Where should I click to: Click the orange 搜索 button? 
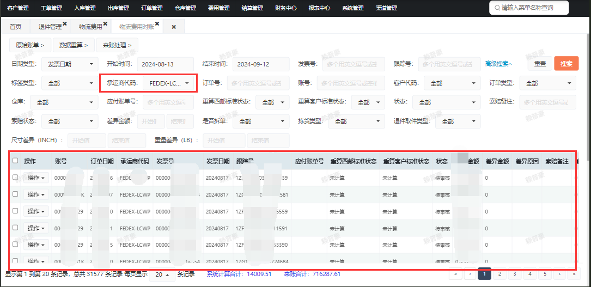[566, 64]
